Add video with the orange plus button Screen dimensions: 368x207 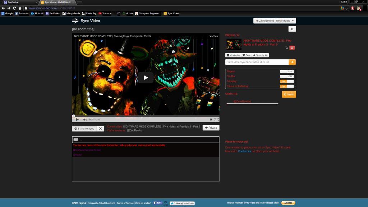point(292,62)
